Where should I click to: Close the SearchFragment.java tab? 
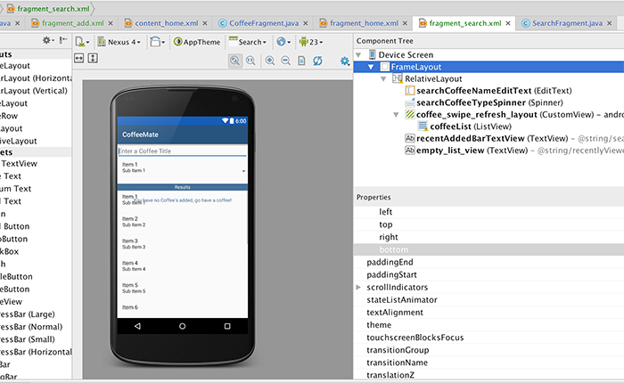click(609, 23)
